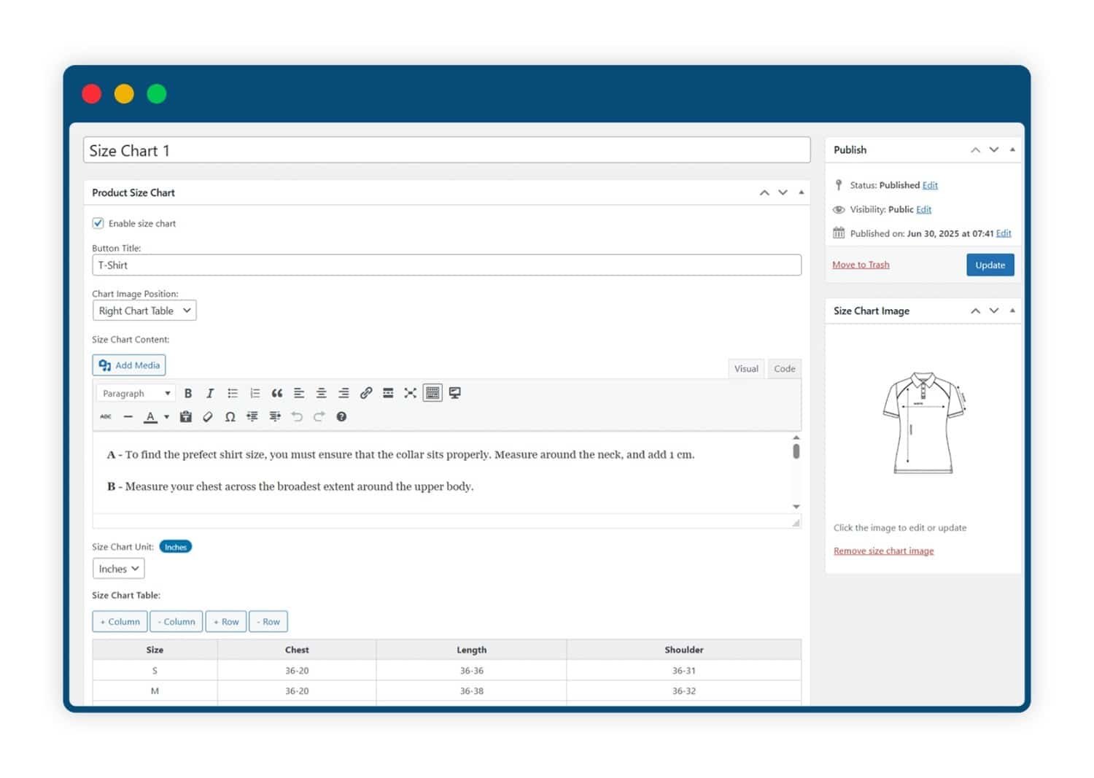Insert special character omega icon
The width and height of the screenshot is (1094, 778).
[230, 416]
